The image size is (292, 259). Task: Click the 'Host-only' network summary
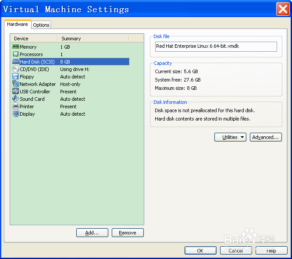tap(70, 84)
